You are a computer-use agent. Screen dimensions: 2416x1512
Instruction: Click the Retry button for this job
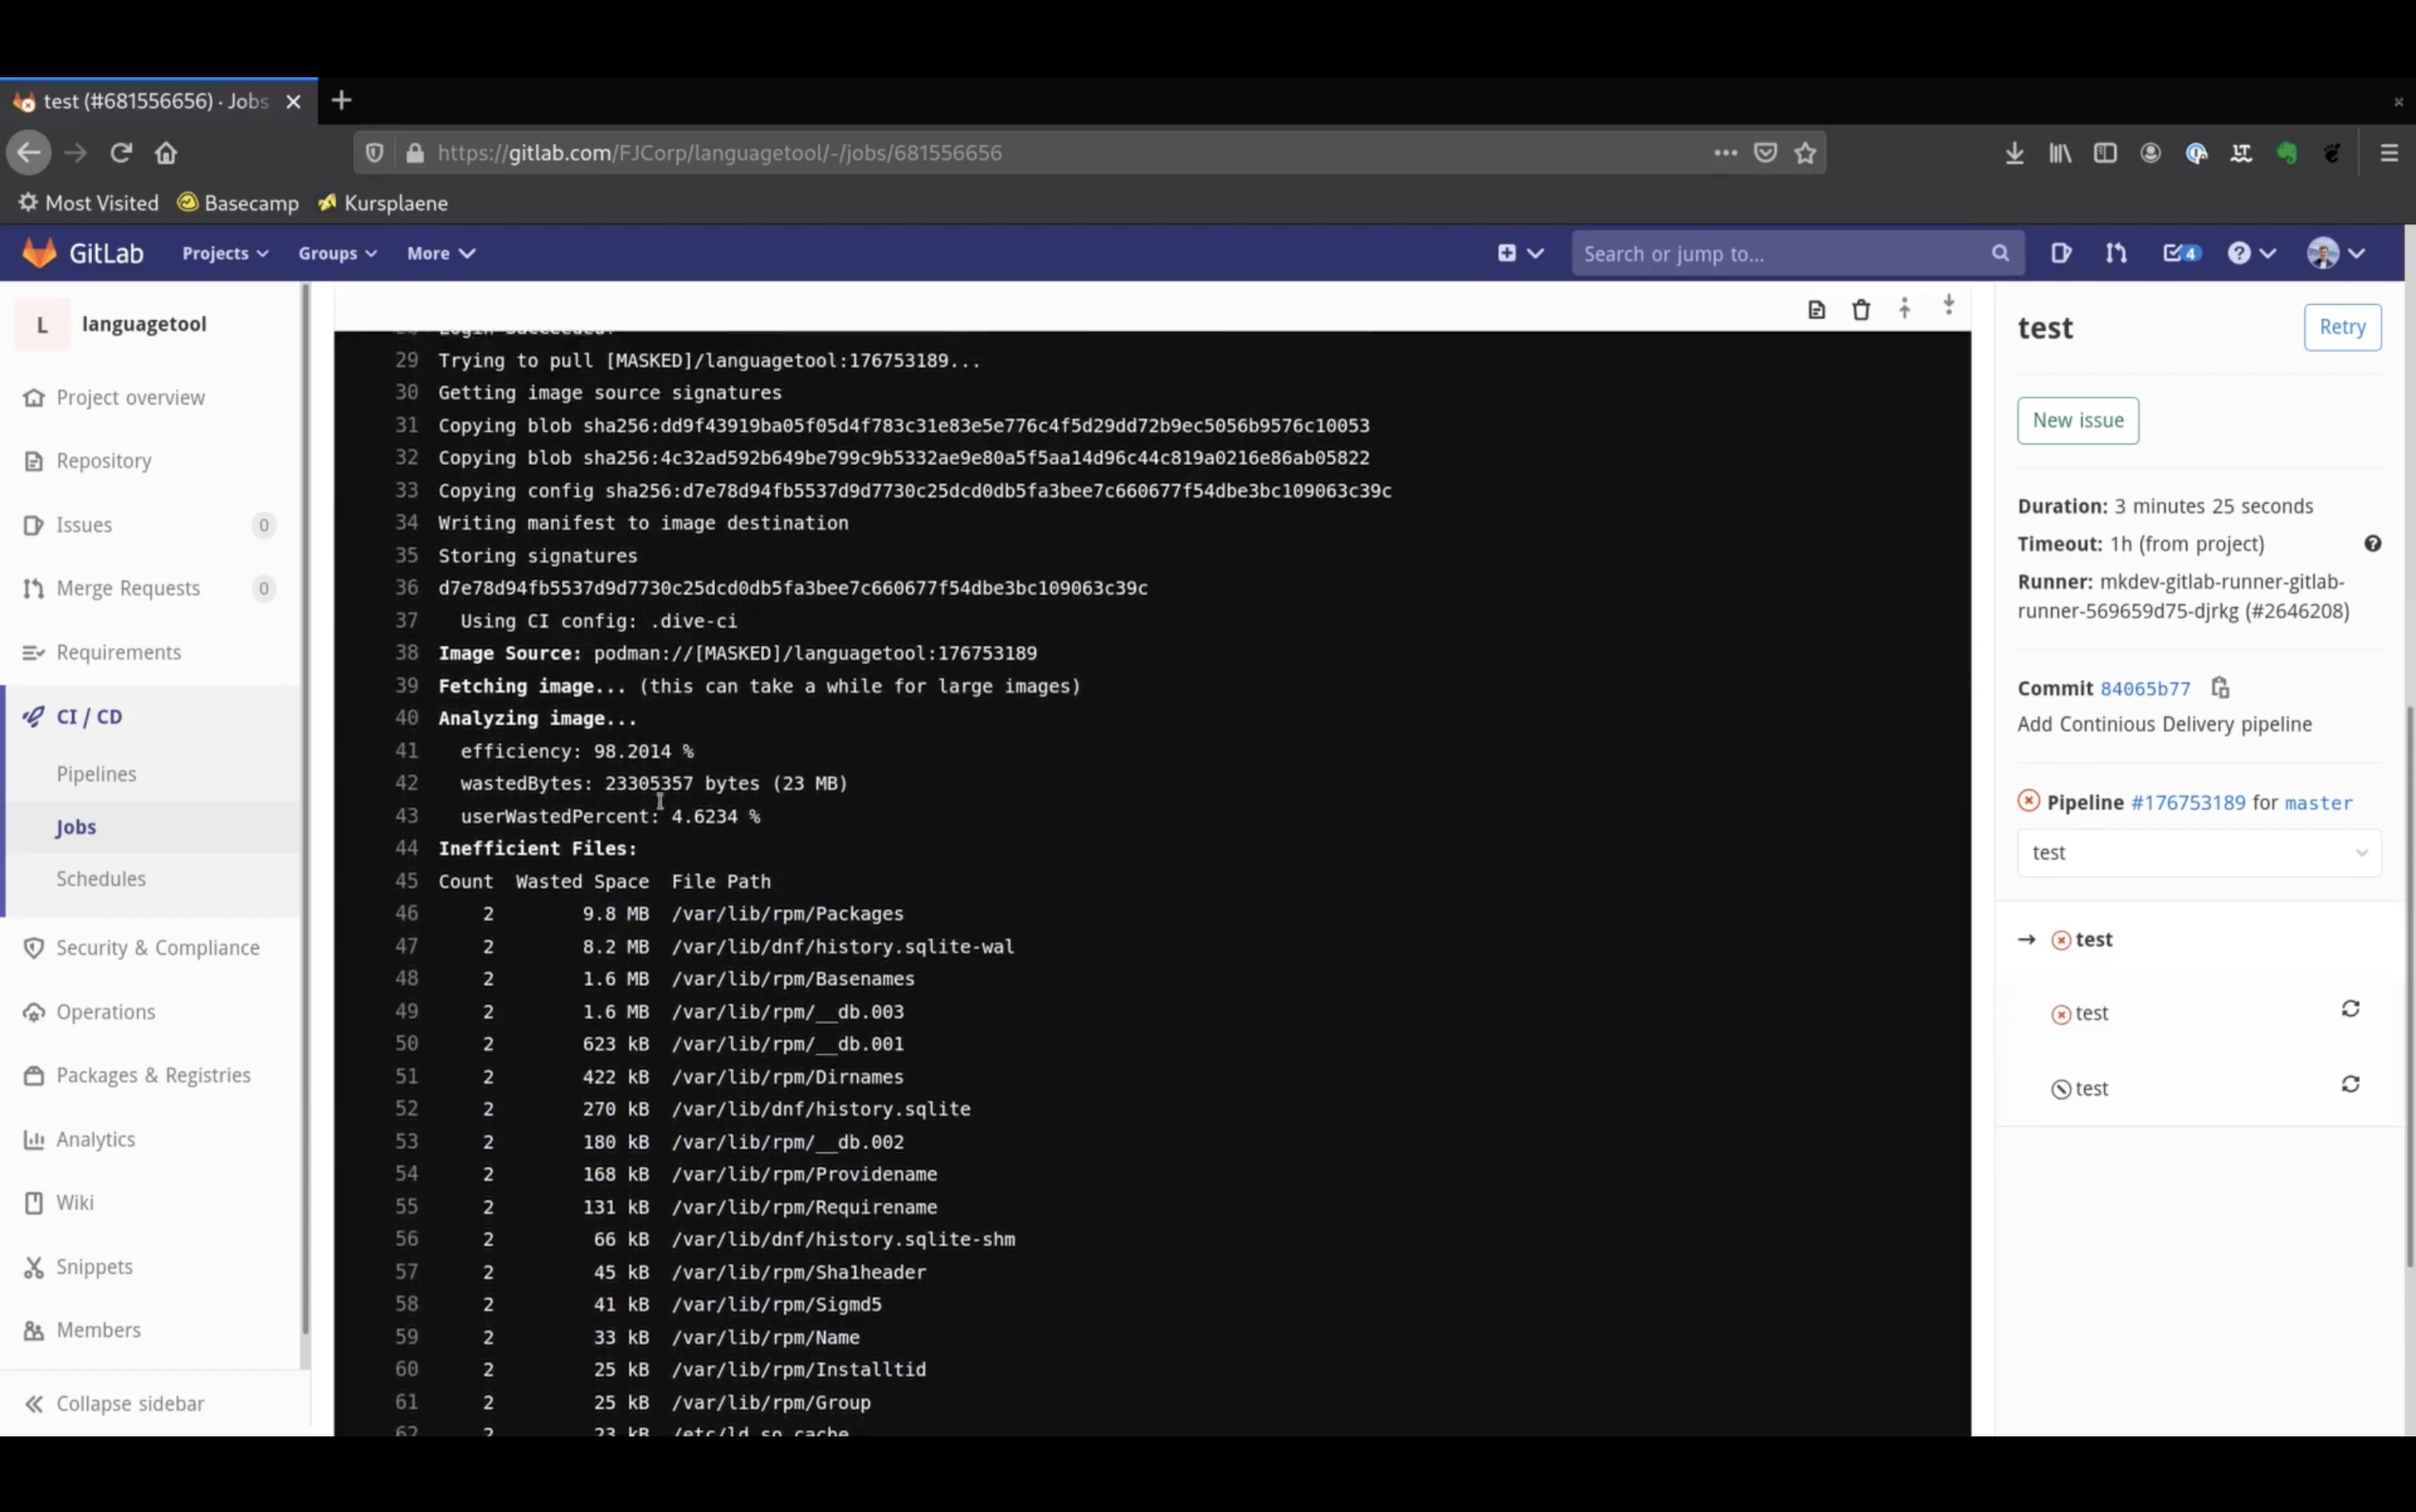(x=2343, y=325)
